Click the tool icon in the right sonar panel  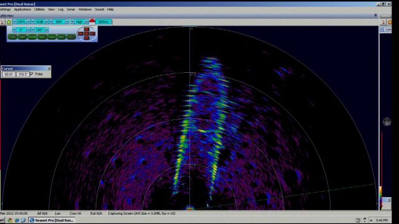point(383,22)
